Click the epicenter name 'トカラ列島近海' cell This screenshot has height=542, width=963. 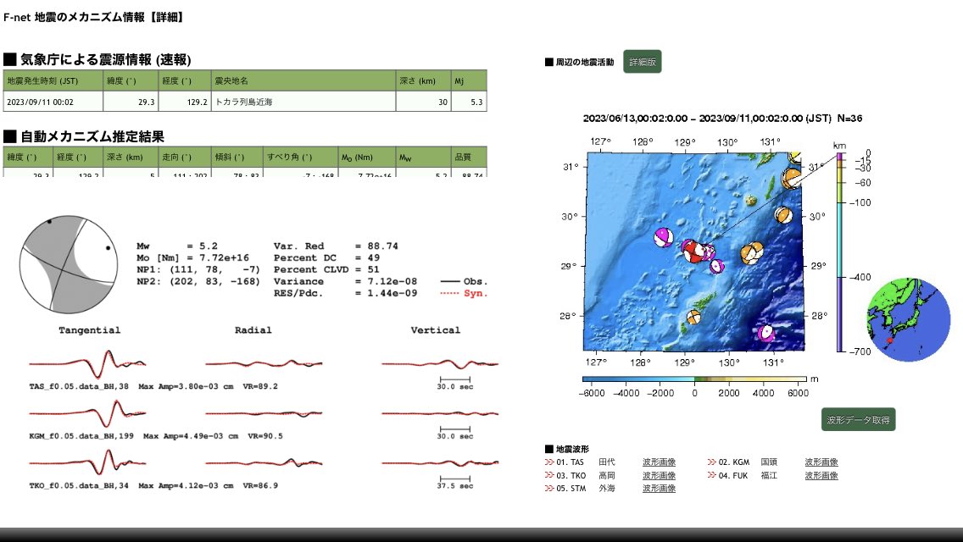click(x=303, y=102)
